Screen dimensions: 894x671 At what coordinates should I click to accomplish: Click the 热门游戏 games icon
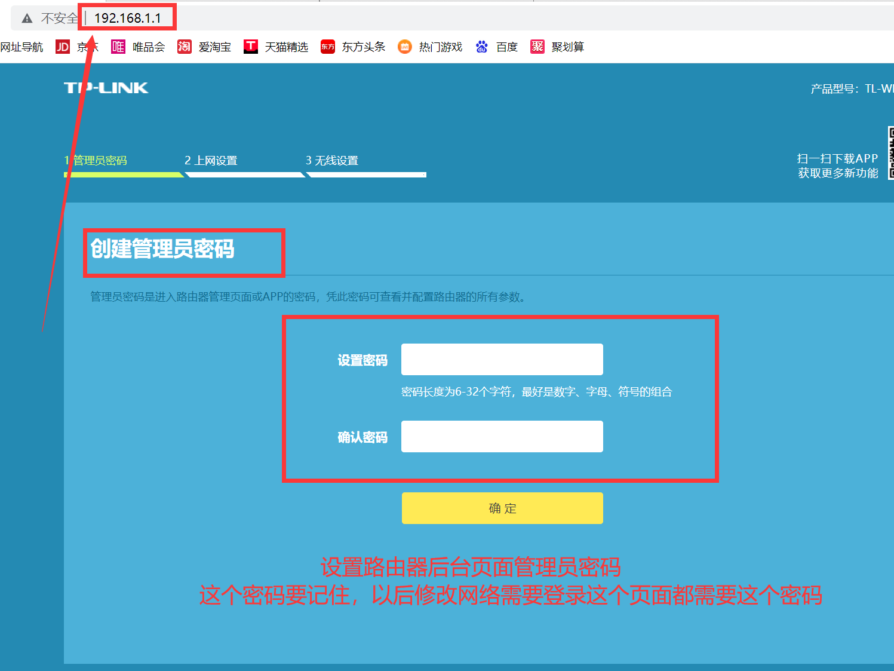click(x=404, y=46)
